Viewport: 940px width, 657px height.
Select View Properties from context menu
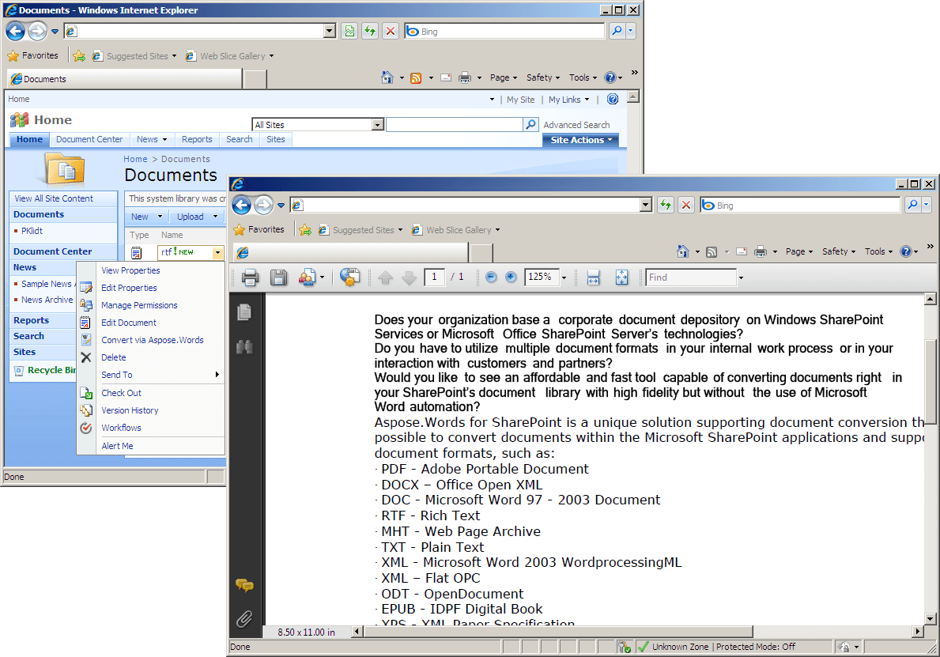pyautogui.click(x=130, y=270)
